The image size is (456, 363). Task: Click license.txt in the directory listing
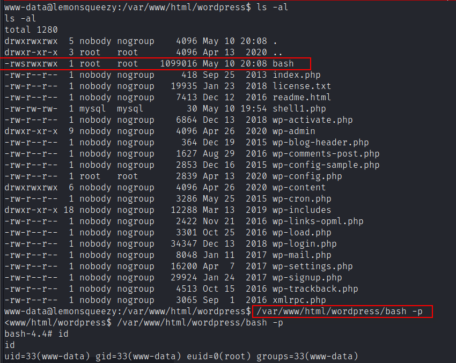click(301, 86)
